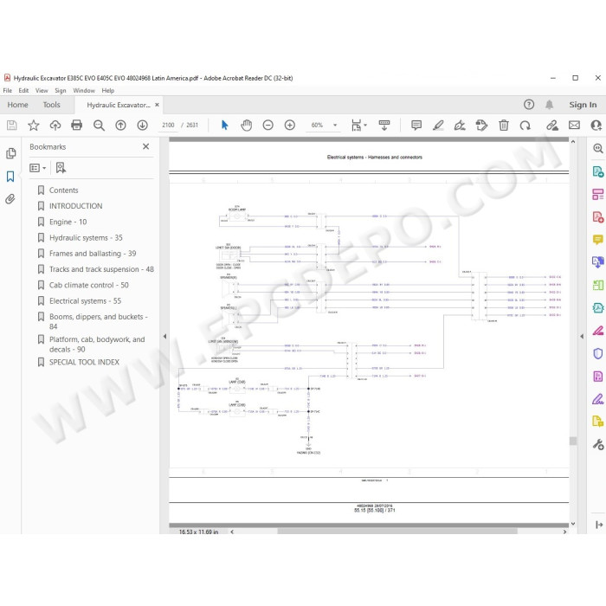Zoom out with the minus icon
The width and height of the screenshot is (606, 606).
coord(268,126)
